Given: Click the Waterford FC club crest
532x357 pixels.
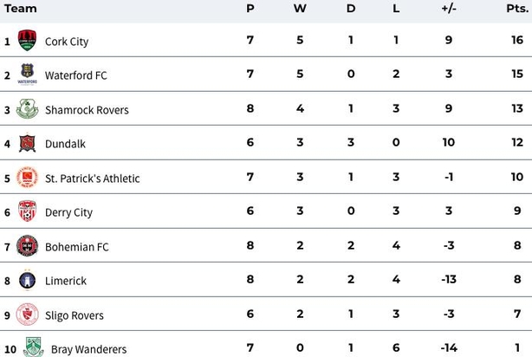Looking at the screenshot, I should 27,74.
